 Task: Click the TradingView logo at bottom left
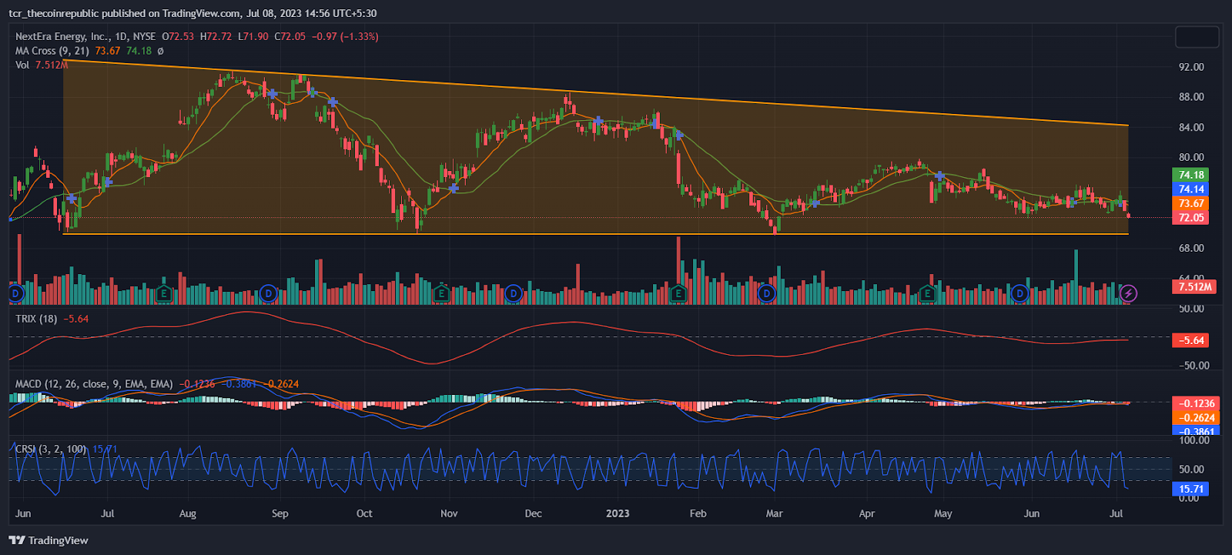[49, 540]
